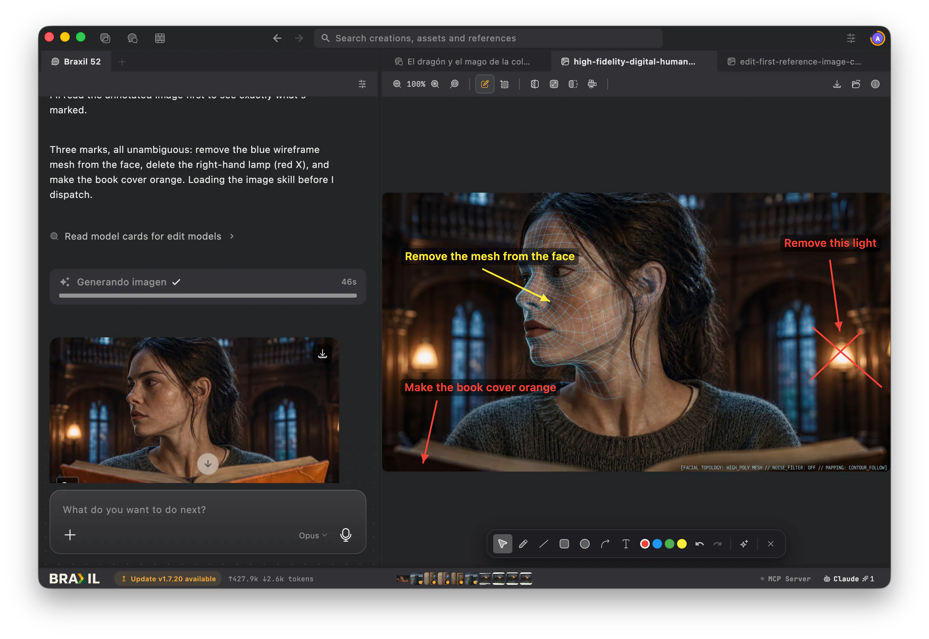Choose the straight line annotation tool
Image resolution: width=929 pixels, height=639 pixels.
(x=543, y=544)
